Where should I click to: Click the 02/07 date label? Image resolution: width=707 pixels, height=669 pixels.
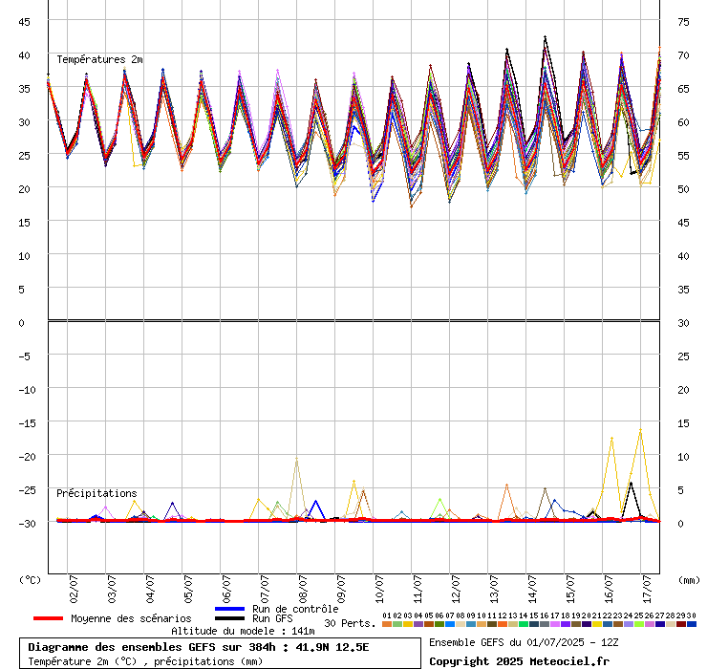74,589
